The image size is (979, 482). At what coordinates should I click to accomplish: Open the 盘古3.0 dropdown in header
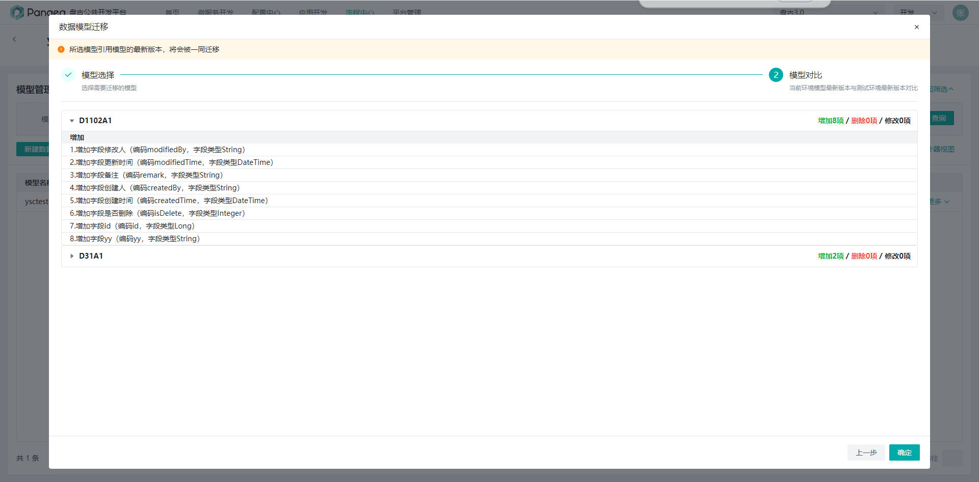pos(828,12)
